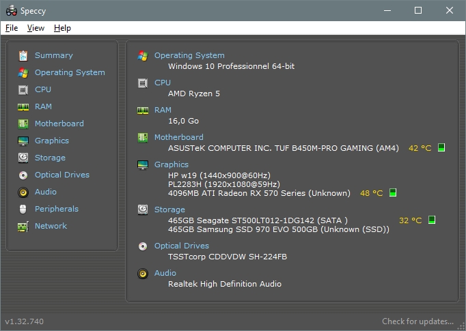Click the Operating System flag icon in sidebar
Image resolution: width=466 pixels, height=331 pixels.
[23, 73]
